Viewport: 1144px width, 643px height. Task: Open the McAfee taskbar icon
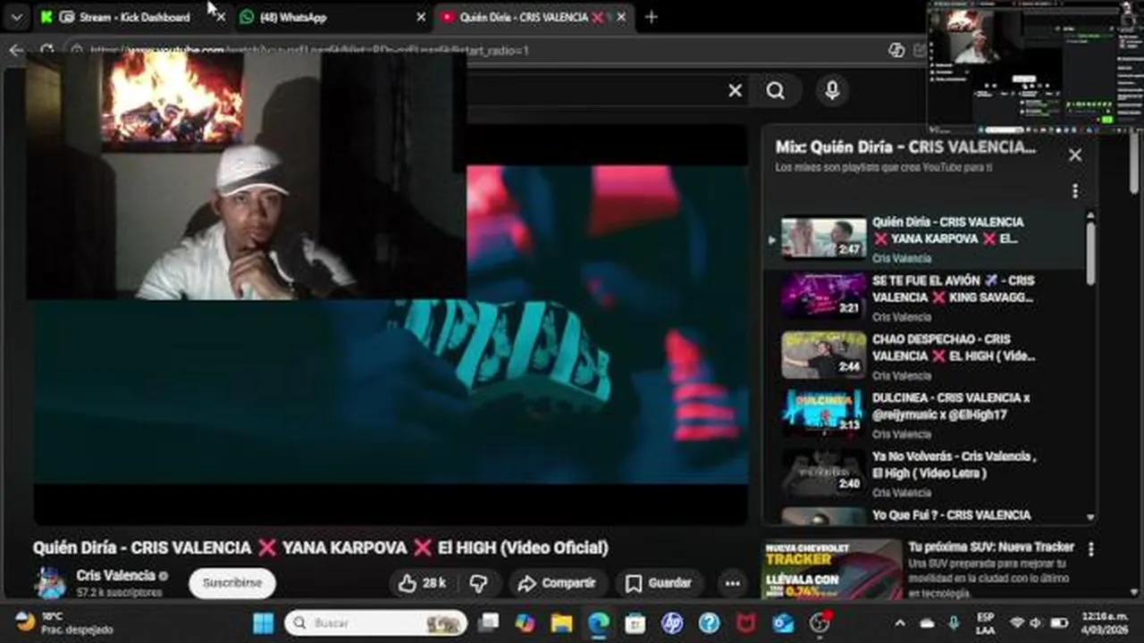[x=745, y=622]
